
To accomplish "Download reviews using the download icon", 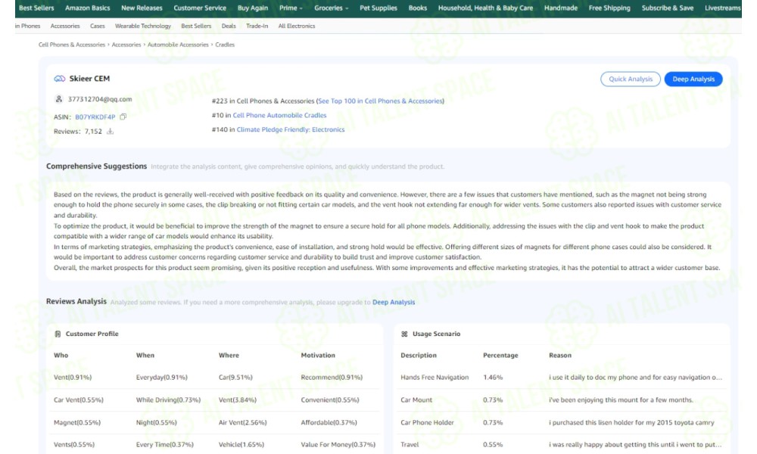I will [110, 131].
